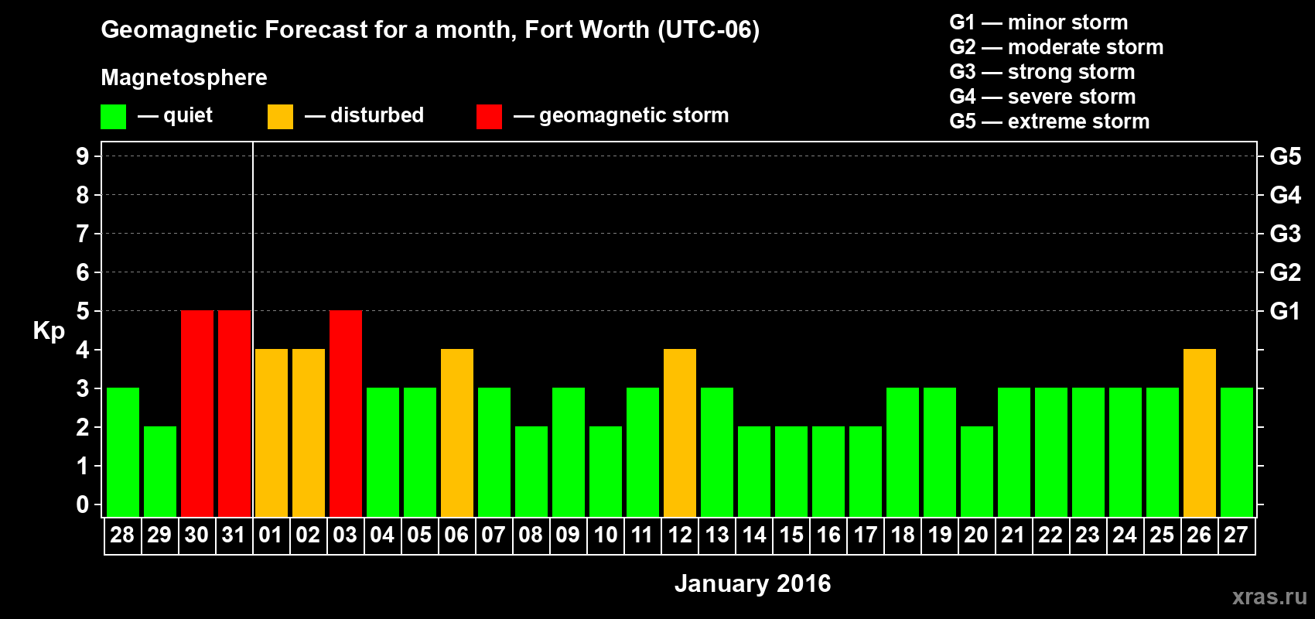Click the G4 label on right axis
This screenshot has width=1315, height=619.
coord(1286,195)
